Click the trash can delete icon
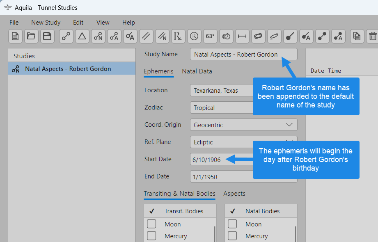The width and height of the screenshot is (378, 242). 372,37
